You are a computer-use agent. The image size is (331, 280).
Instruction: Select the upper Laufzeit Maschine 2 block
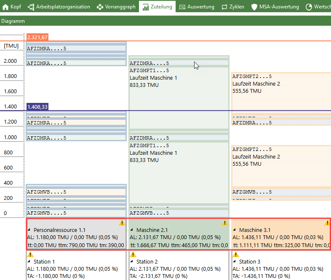pos(256,84)
